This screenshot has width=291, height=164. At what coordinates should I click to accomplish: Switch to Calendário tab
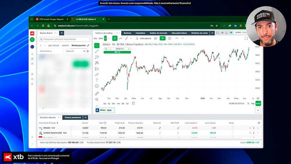(x=140, y=33)
